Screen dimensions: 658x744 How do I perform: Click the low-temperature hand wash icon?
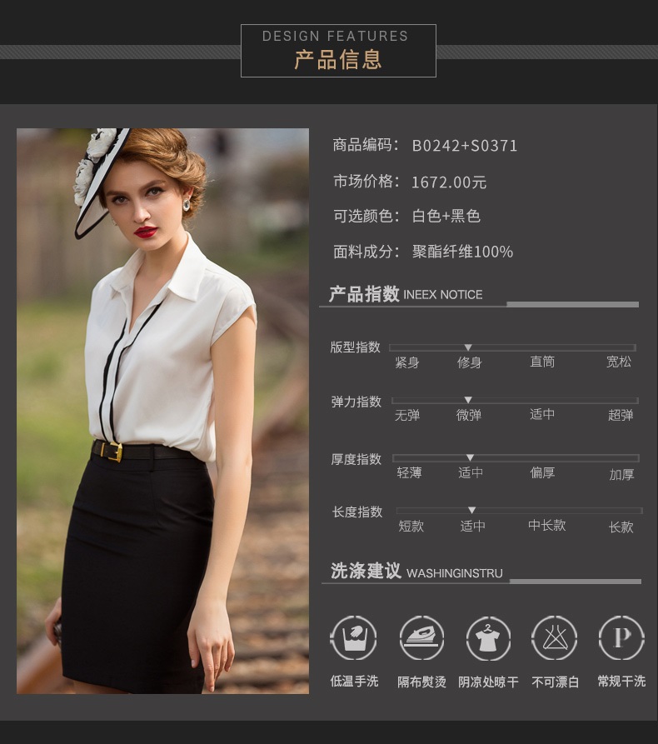[x=353, y=637]
